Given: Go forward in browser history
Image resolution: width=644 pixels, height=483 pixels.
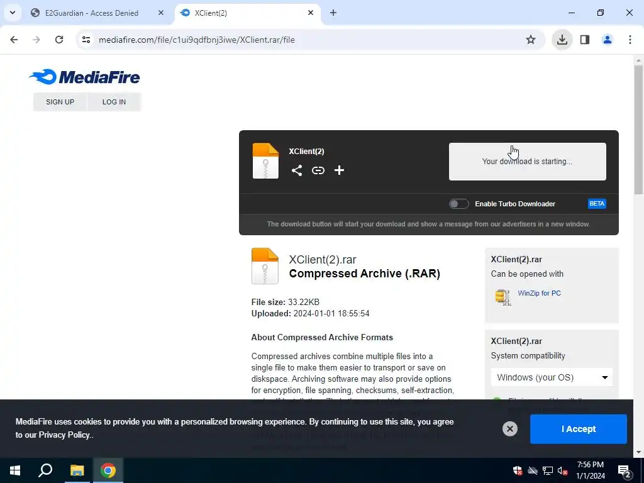Looking at the screenshot, I should 36,40.
